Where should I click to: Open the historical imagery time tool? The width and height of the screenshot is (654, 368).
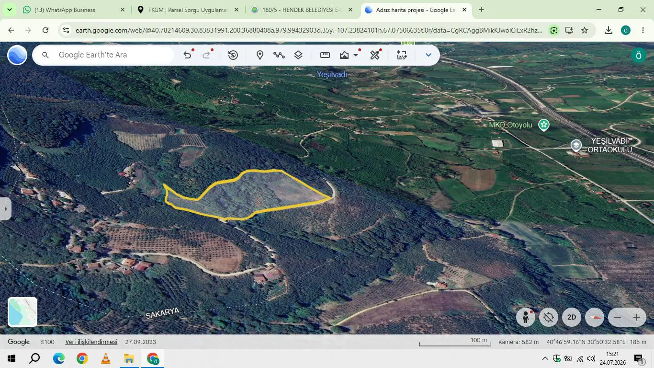tap(233, 55)
